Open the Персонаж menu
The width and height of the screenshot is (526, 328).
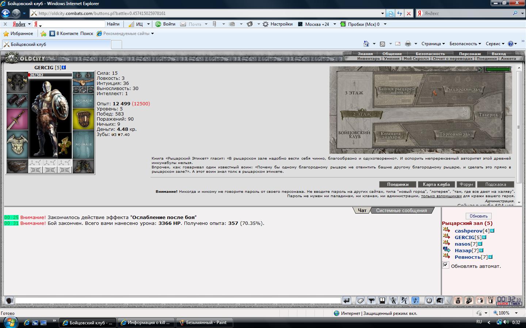click(x=470, y=54)
